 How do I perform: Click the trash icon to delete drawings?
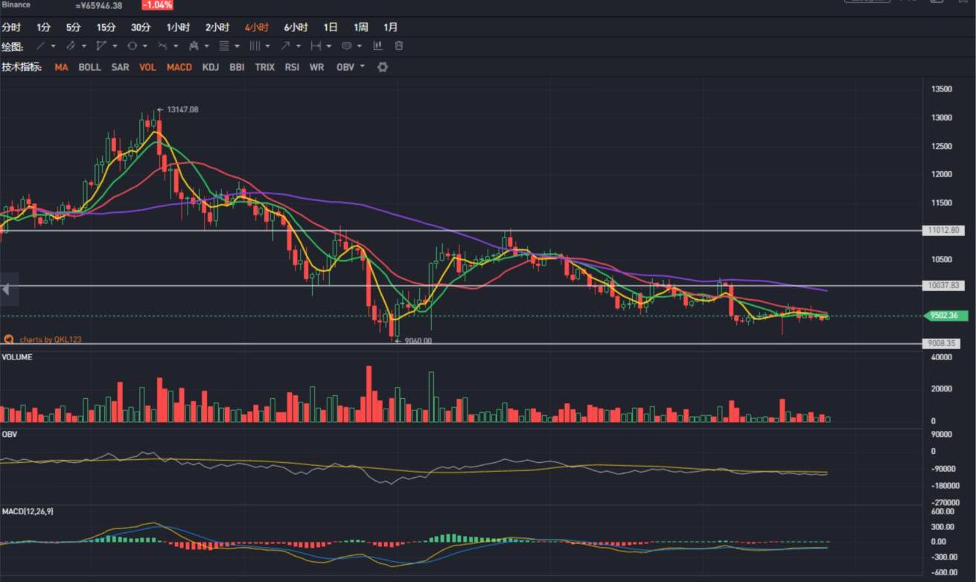399,46
